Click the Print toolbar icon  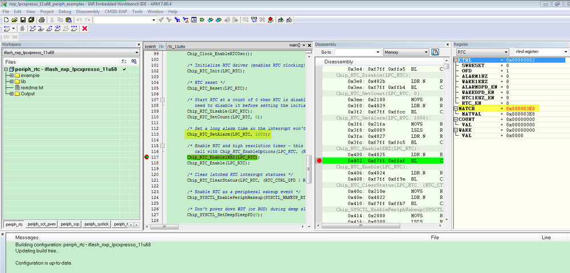(x=41, y=20)
